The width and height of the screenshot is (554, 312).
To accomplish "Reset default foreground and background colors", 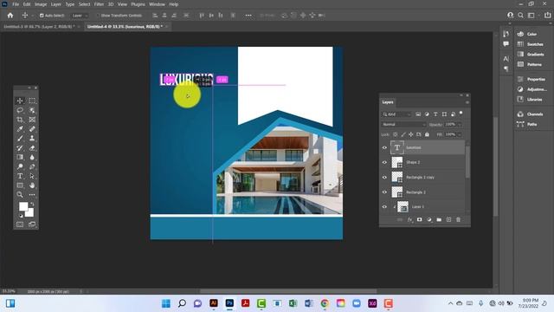I will click(21, 216).
